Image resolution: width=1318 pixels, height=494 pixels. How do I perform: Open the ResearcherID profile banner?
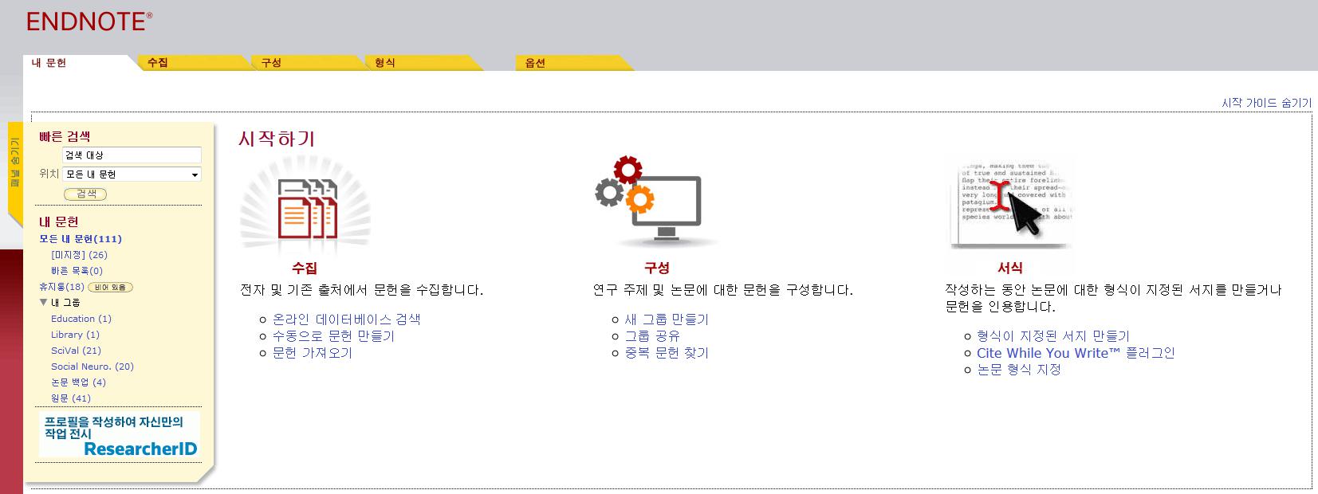(120, 435)
